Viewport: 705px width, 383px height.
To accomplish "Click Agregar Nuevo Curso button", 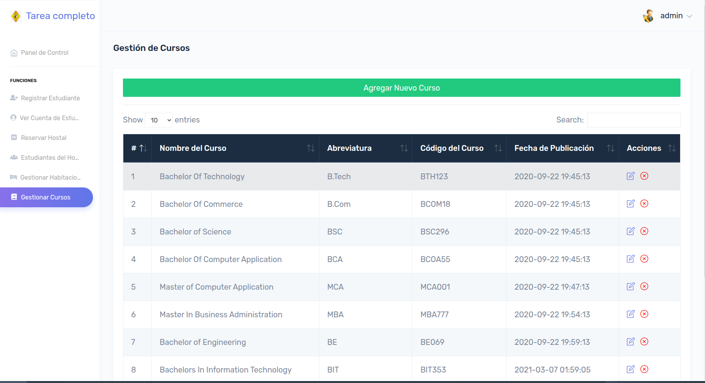I will (402, 88).
